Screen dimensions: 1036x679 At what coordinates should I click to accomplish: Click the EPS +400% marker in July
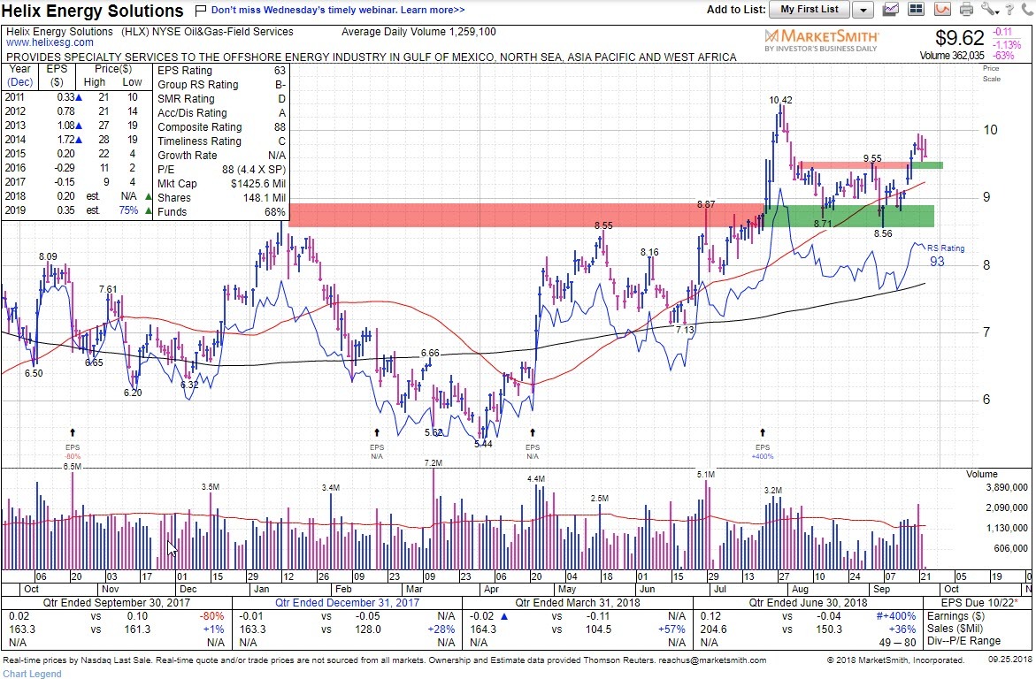[x=763, y=444]
